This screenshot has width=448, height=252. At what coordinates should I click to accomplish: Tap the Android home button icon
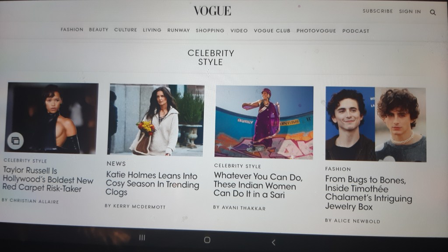pos(207,240)
